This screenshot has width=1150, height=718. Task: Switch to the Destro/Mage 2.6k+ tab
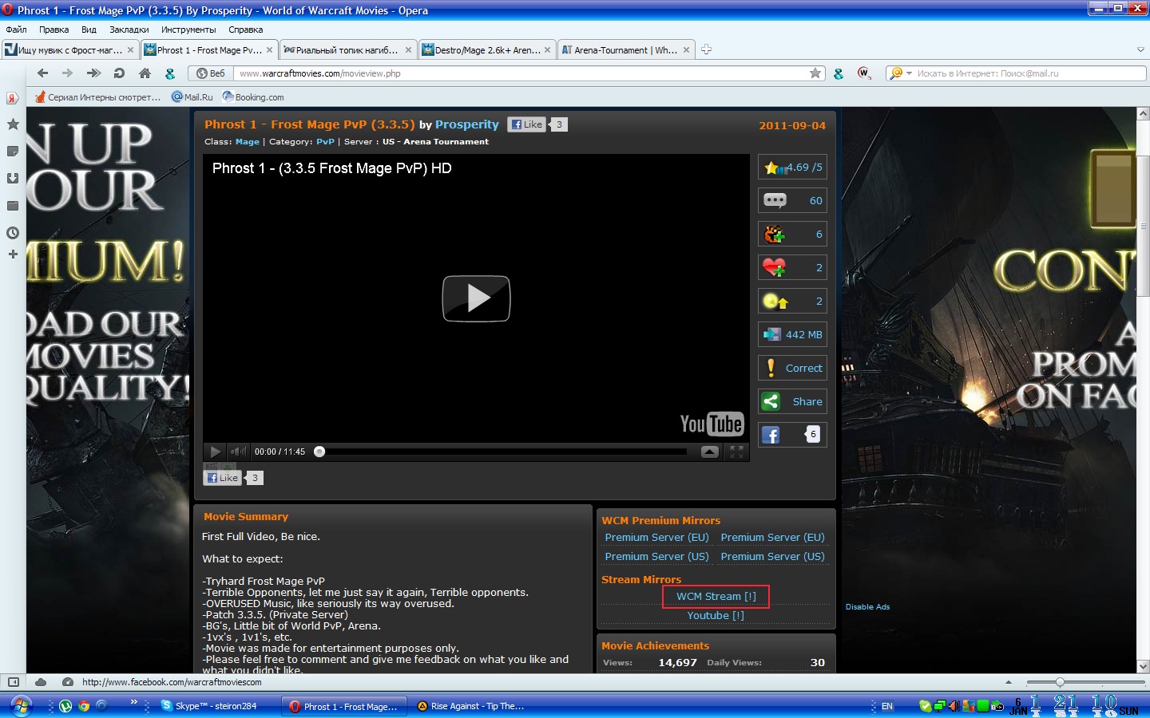point(487,49)
